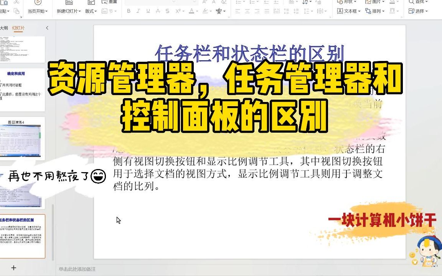This screenshot has height=276, width=442.
Task: Expand the 当页开始 dropdown arrow
Action: click(46, 11)
